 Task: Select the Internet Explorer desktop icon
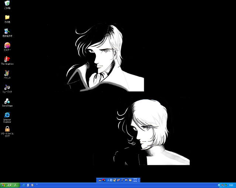click(7, 117)
